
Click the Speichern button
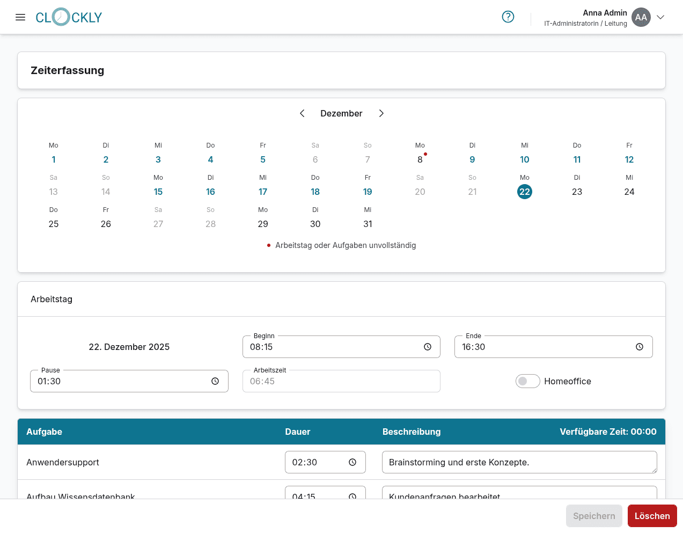594,516
